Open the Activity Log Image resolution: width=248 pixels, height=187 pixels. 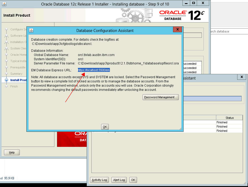99,180
